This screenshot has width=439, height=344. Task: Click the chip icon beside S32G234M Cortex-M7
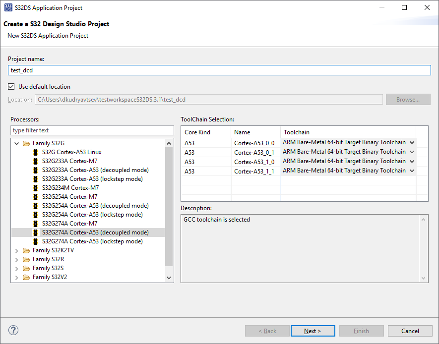click(36, 188)
